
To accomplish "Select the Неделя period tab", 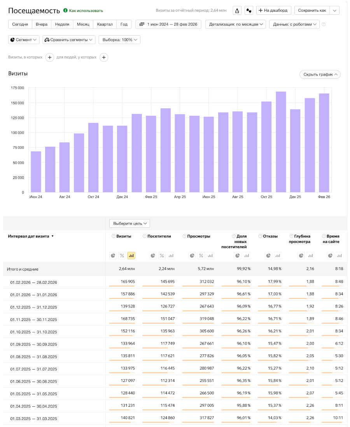I will [x=62, y=24].
